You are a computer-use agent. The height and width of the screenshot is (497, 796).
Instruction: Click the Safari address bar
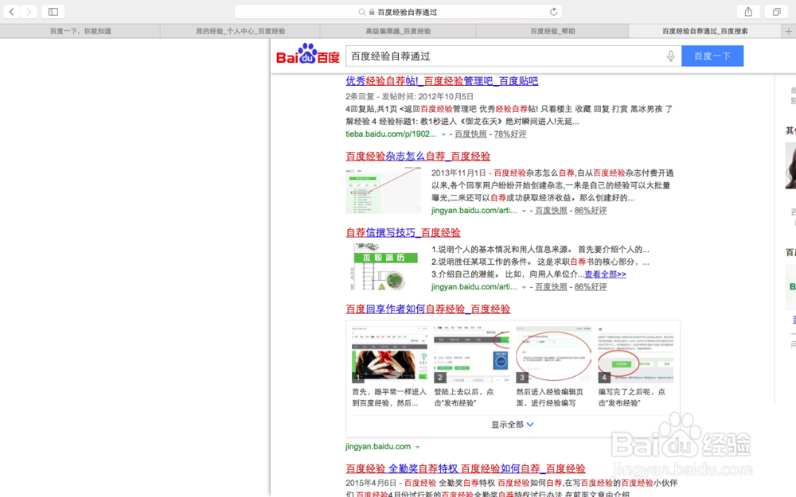[398, 12]
